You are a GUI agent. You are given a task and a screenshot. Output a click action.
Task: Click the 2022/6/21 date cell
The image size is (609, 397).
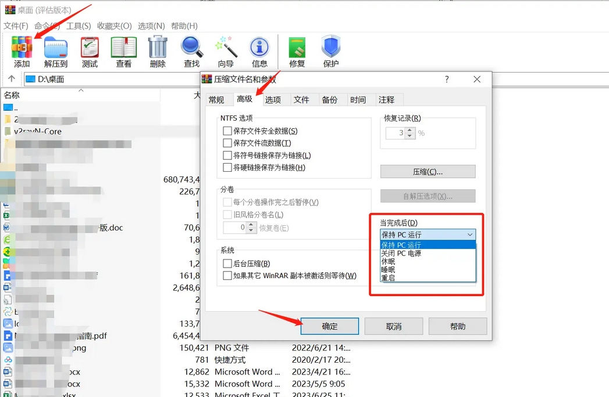point(321,348)
